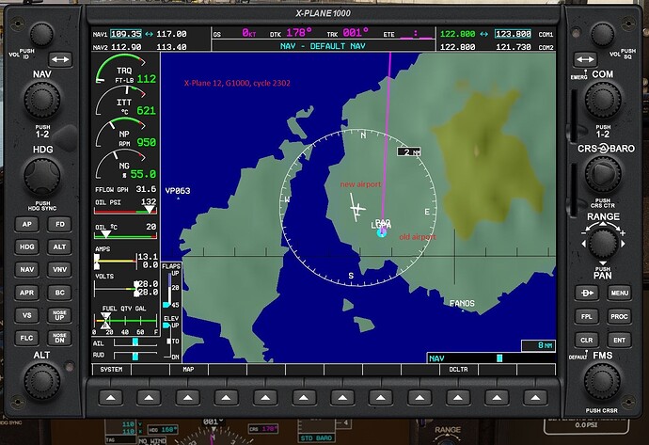Turn the NAV volume knob

(41, 35)
